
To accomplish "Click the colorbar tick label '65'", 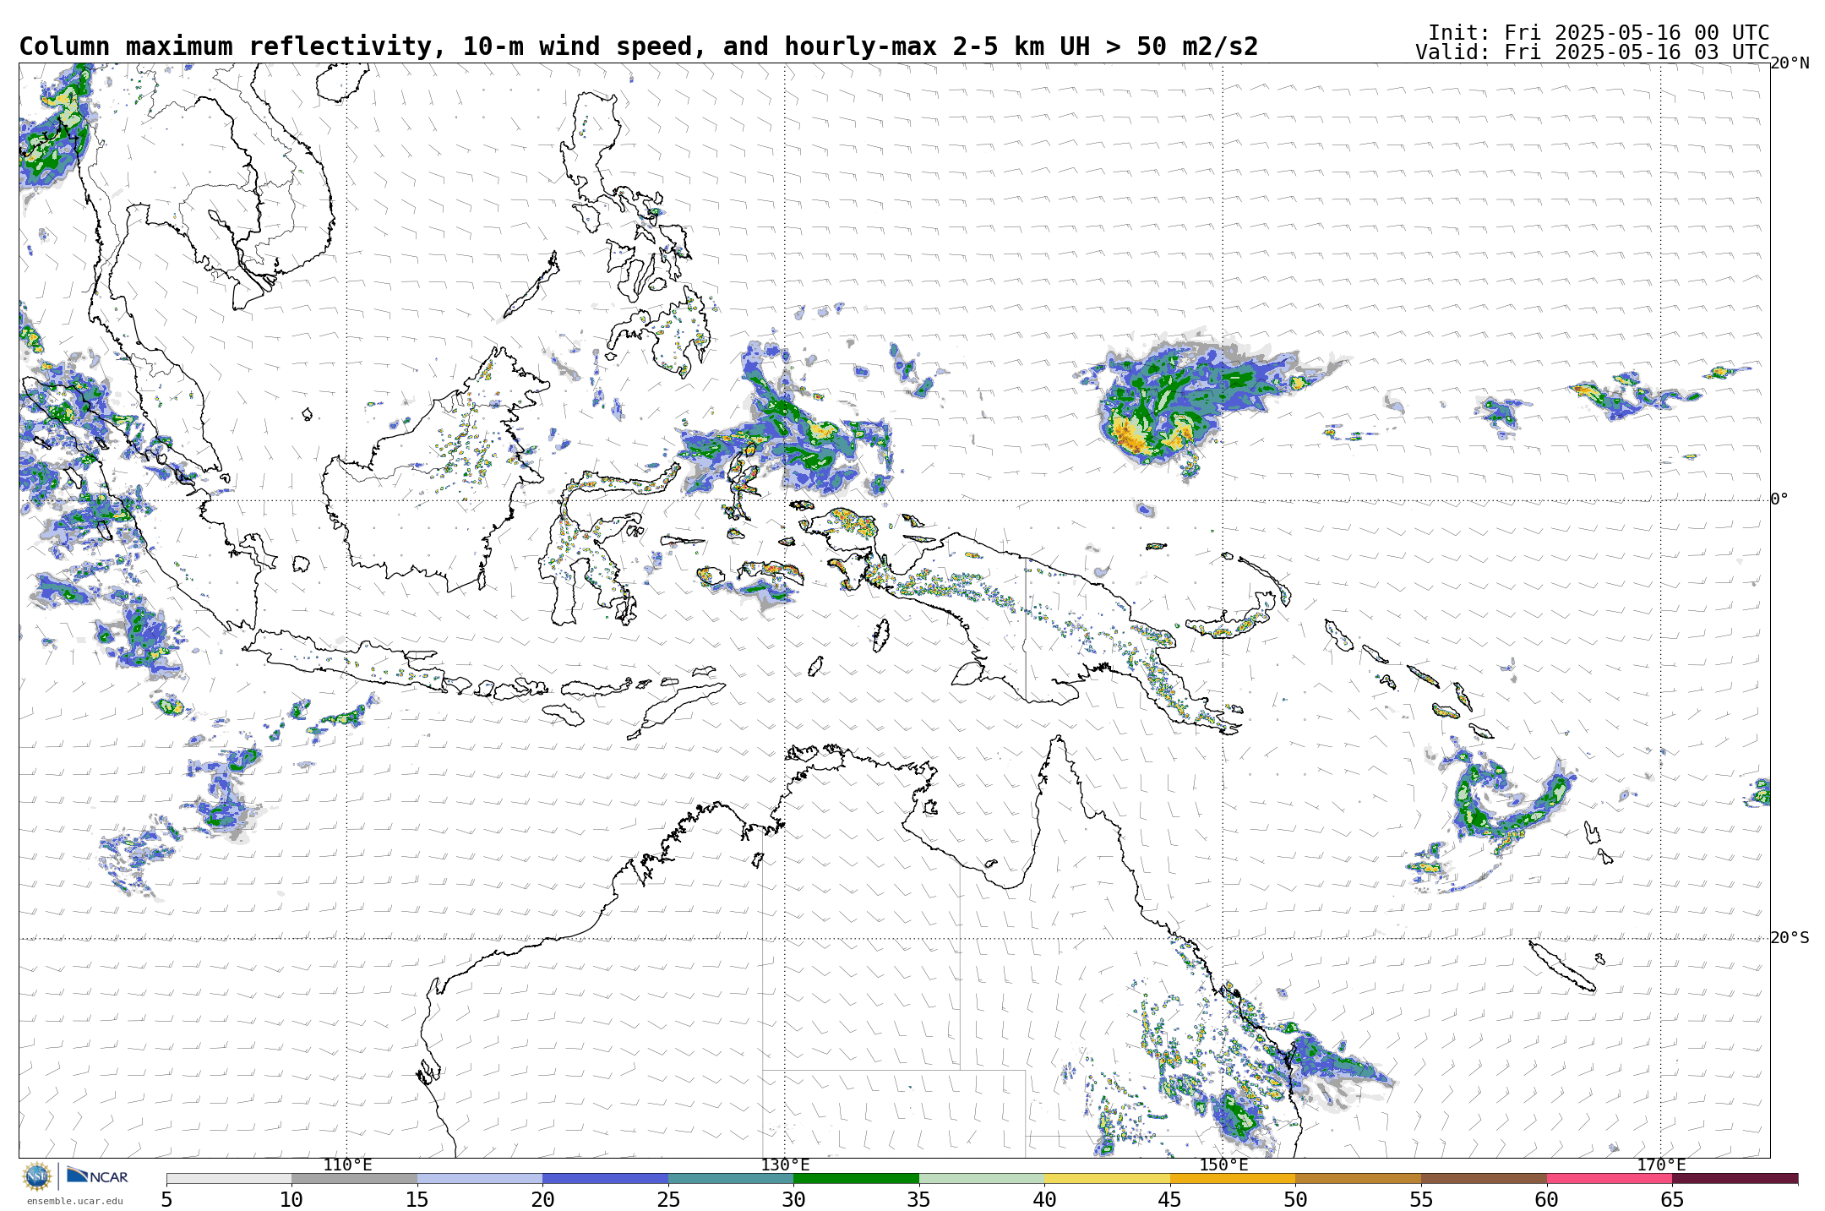I will (1672, 1200).
